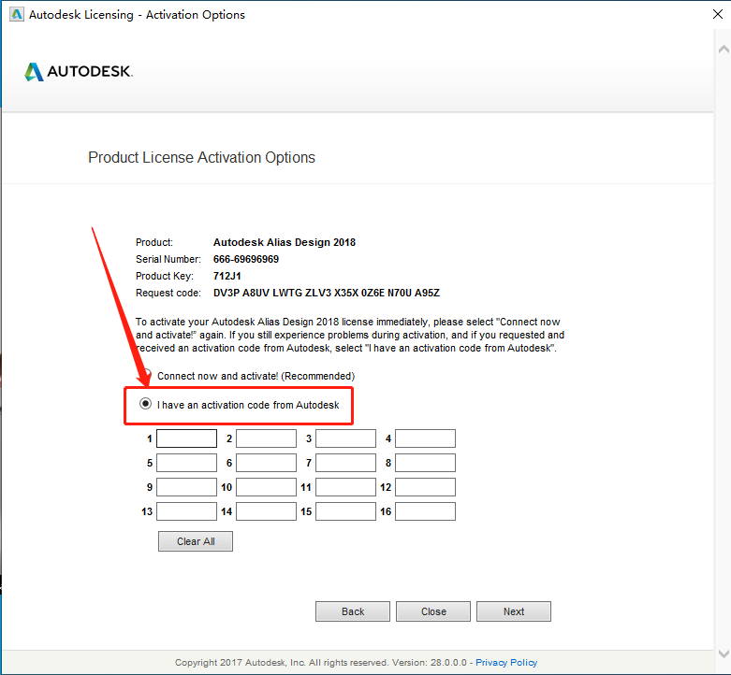Viewport: 731px width, 675px height.
Task: Go Back to previous step
Action: pos(353,611)
